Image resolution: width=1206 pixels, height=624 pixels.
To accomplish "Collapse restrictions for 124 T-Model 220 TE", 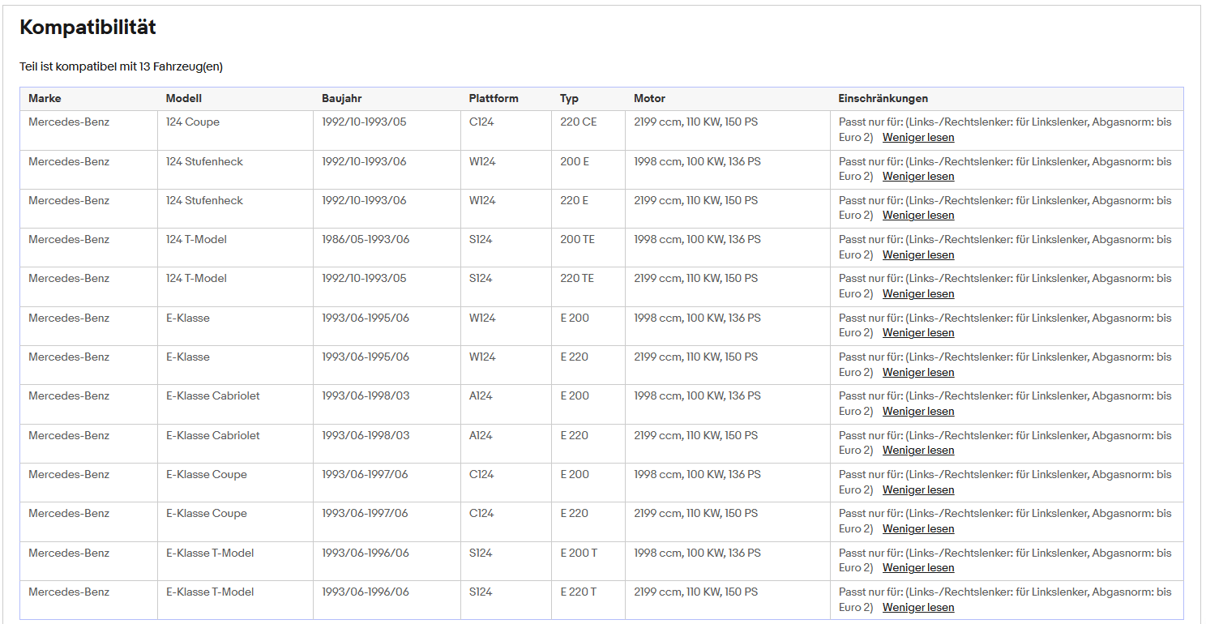I will [918, 293].
